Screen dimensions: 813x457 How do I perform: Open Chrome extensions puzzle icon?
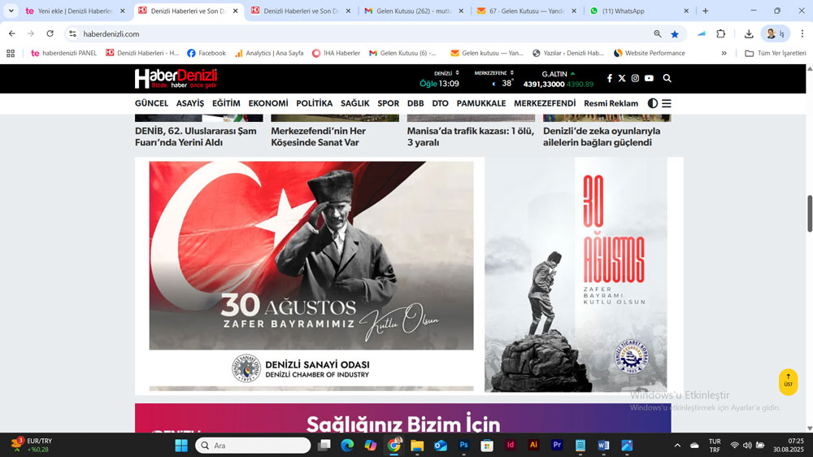[720, 33]
